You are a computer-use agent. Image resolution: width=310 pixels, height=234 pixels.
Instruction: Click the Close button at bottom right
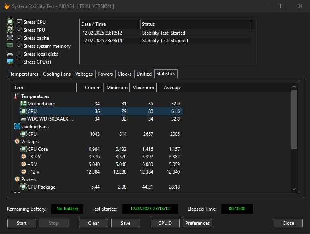click(288, 223)
